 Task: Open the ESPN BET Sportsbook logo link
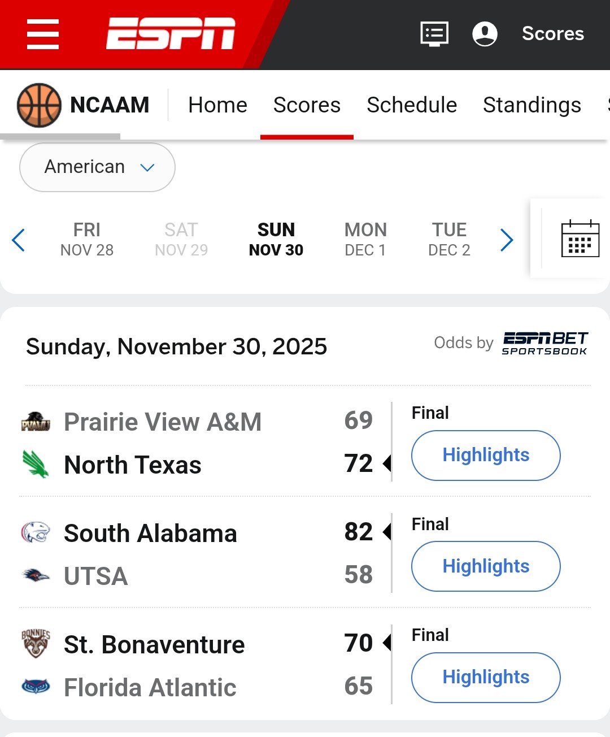pyautogui.click(x=545, y=344)
